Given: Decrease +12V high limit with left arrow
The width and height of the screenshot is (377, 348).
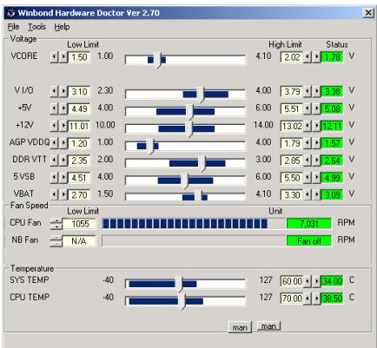Looking at the screenshot, I should 308,126.
